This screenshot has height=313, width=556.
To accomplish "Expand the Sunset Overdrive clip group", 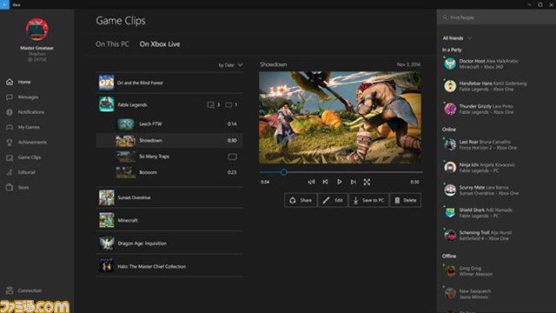I will pos(169,197).
